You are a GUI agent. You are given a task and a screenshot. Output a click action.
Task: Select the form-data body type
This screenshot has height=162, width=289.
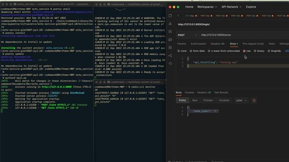(x=197, y=51)
